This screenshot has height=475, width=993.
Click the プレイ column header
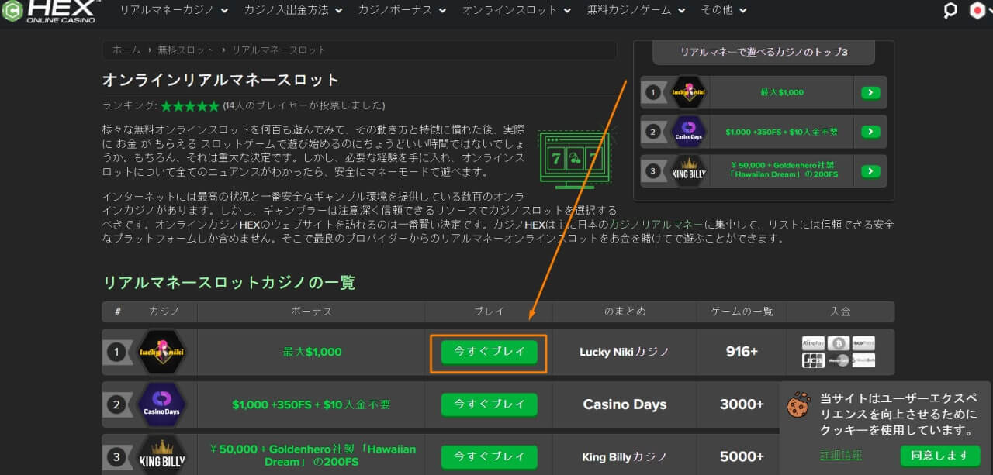pos(489,312)
